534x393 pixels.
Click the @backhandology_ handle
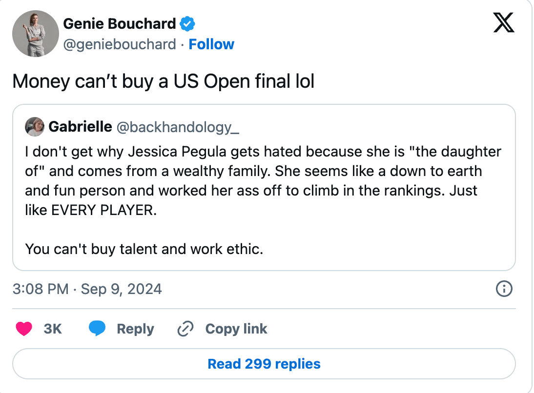(178, 127)
